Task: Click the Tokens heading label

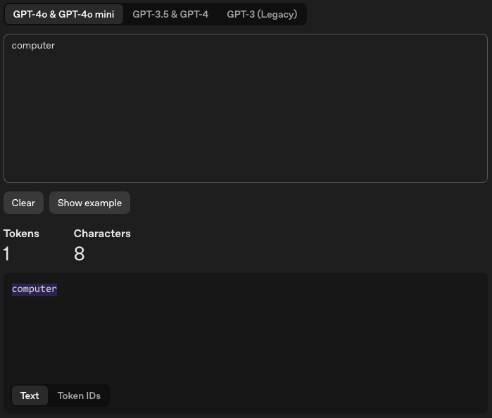Action: (21, 234)
